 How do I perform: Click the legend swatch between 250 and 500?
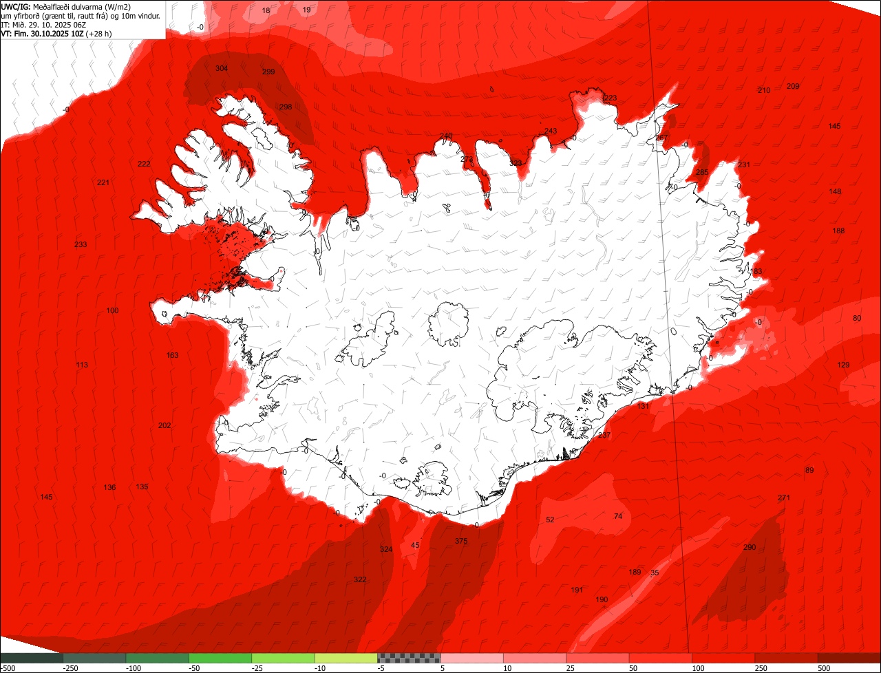[x=787, y=658]
